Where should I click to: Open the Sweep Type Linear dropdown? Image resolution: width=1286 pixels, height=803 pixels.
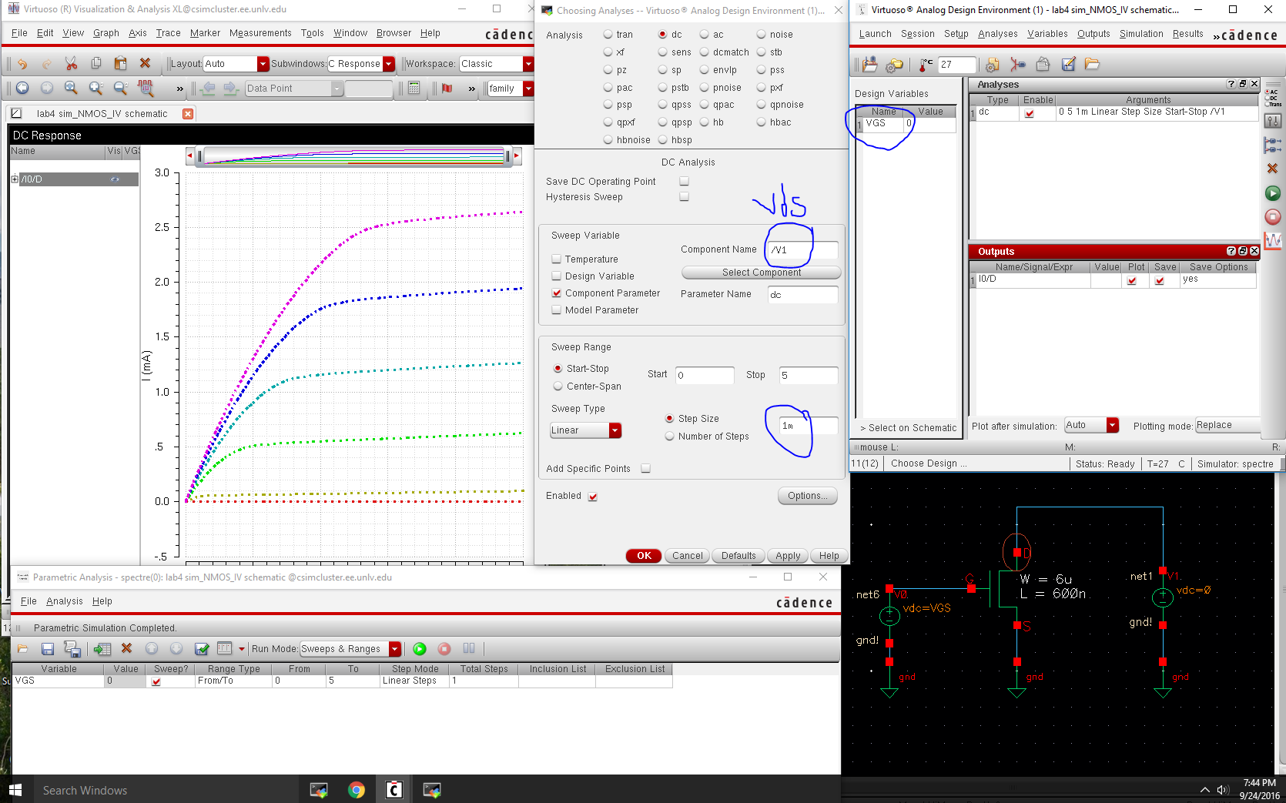click(x=615, y=430)
